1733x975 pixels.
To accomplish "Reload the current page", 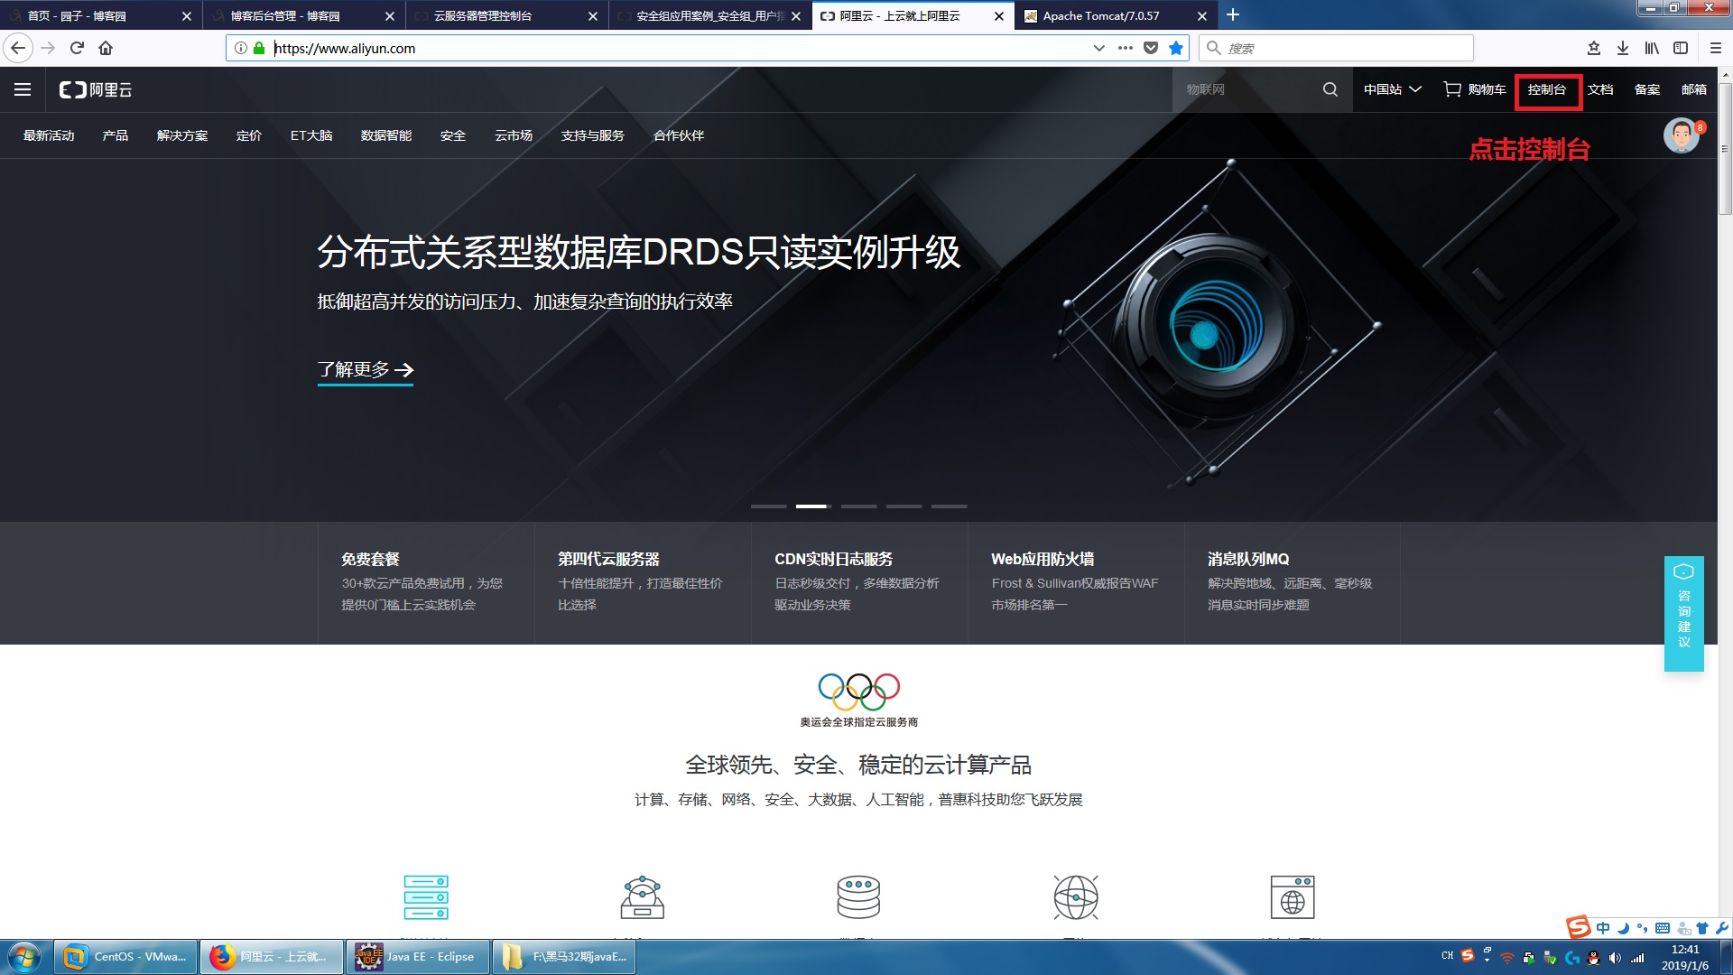I will (x=77, y=48).
